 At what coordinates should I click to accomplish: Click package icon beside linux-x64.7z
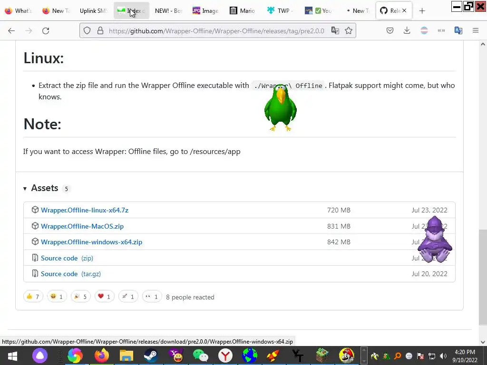coord(35,210)
